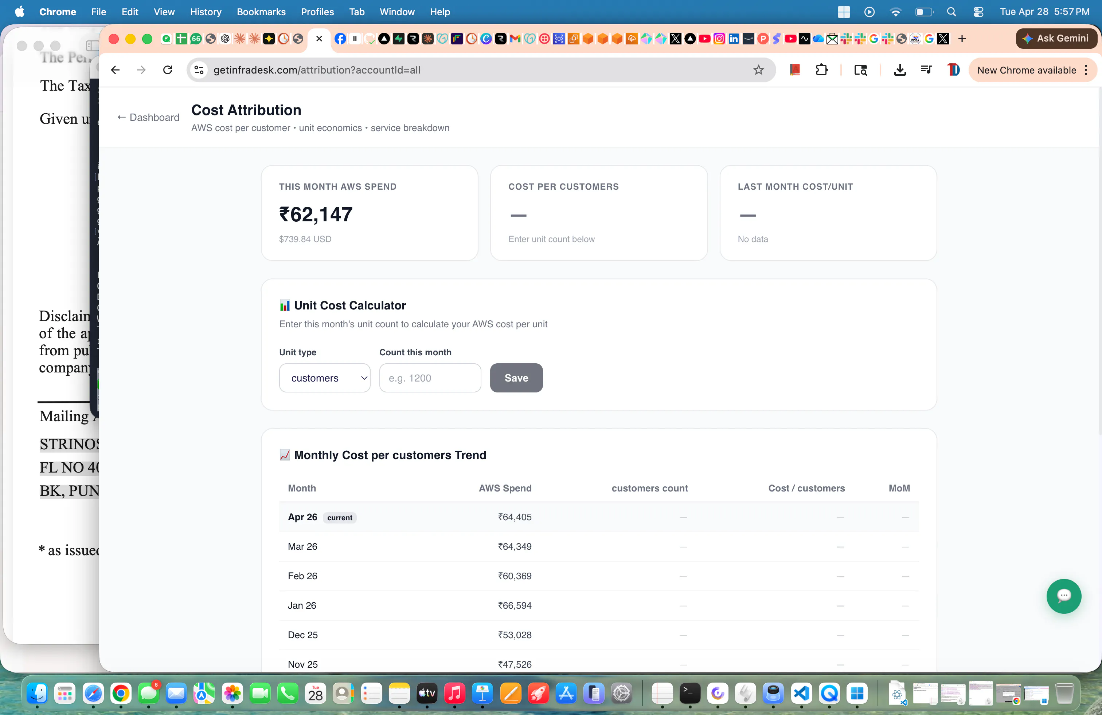Click the customers count column header
1102x715 pixels.
pyautogui.click(x=650, y=489)
